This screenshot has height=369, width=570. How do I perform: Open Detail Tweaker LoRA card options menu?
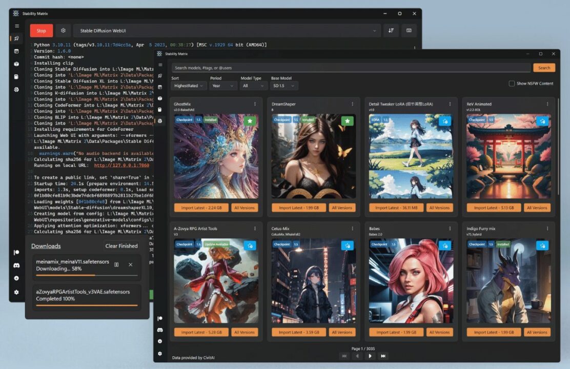[450, 104]
